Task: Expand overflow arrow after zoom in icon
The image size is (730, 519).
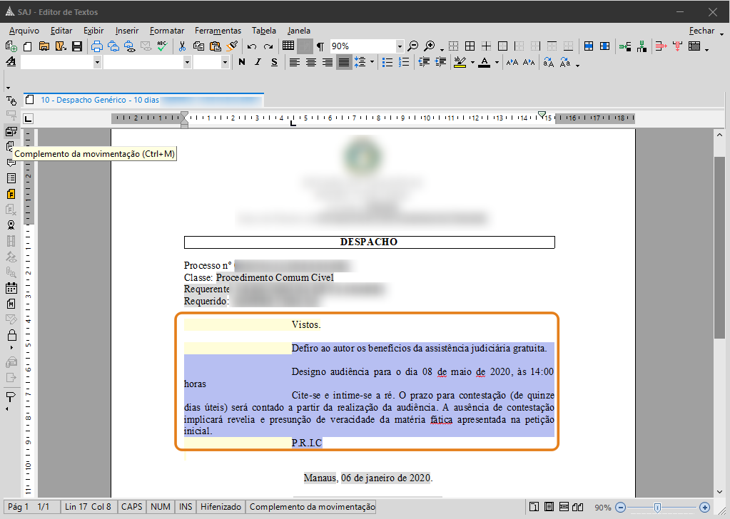Action: (x=441, y=48)
